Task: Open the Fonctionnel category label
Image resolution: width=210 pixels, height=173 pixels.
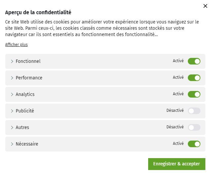Action: coord(28,61)
